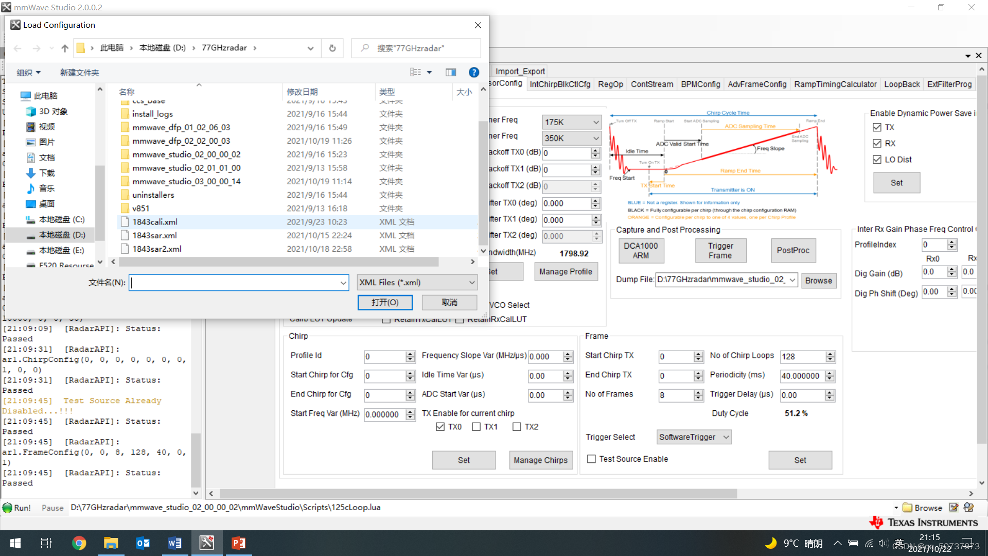
Task: Click the LoopBack tab icon
Action: tap(903, 83)
